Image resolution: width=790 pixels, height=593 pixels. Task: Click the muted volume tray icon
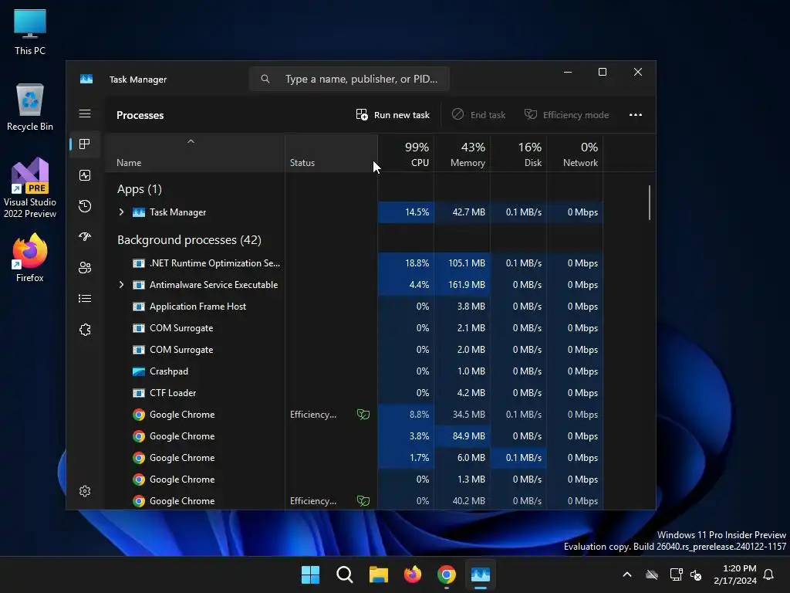696,574
